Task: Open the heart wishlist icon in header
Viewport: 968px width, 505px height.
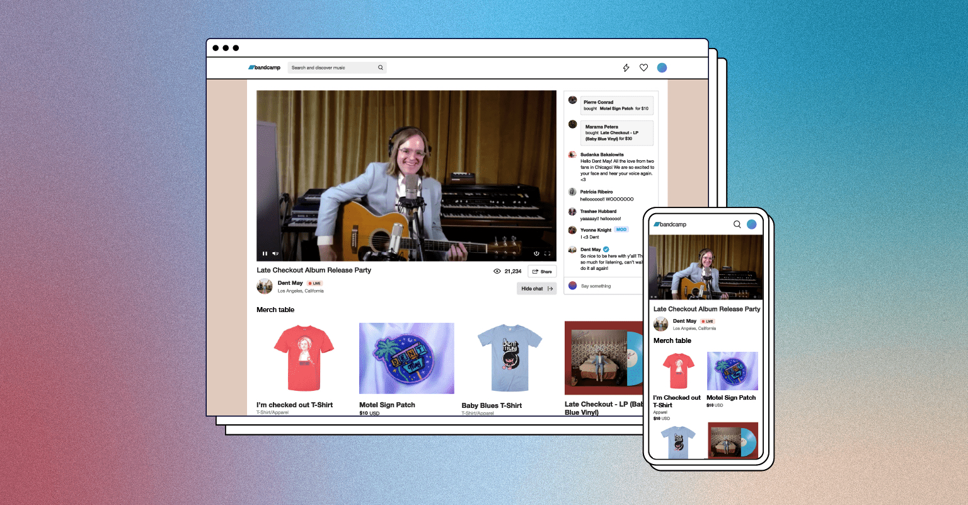Action: [643, 67]
